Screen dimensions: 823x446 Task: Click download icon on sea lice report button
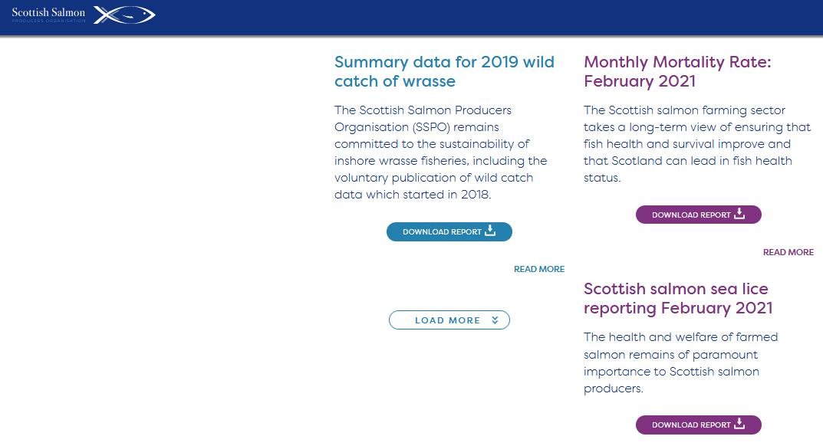click(739, 424)
